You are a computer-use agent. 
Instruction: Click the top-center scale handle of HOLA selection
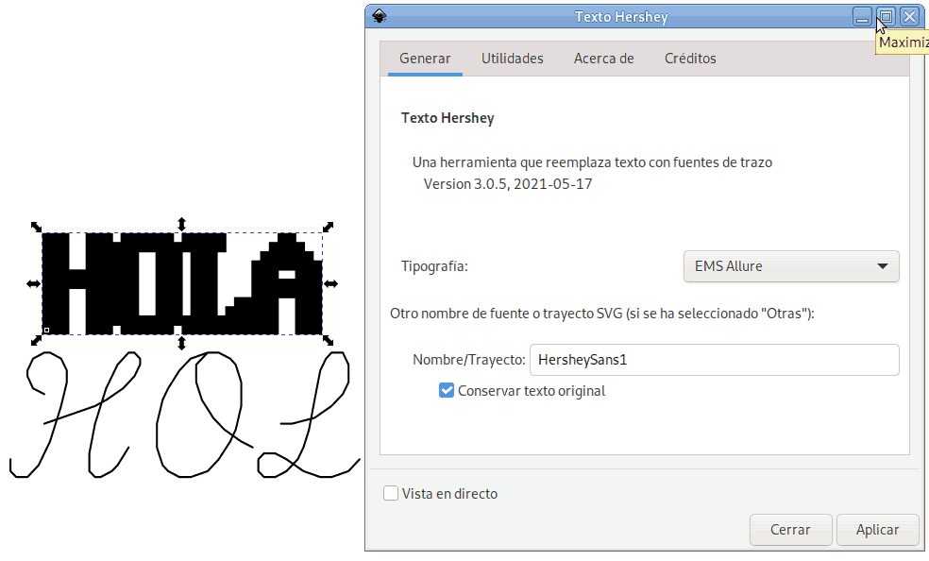click(182, 224)
